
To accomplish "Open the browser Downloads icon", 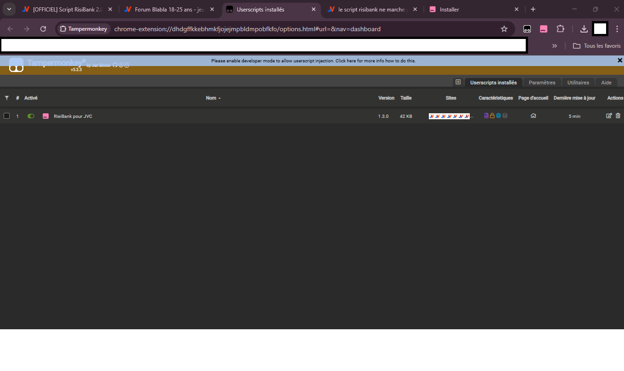I will click(x=584, y=29).
